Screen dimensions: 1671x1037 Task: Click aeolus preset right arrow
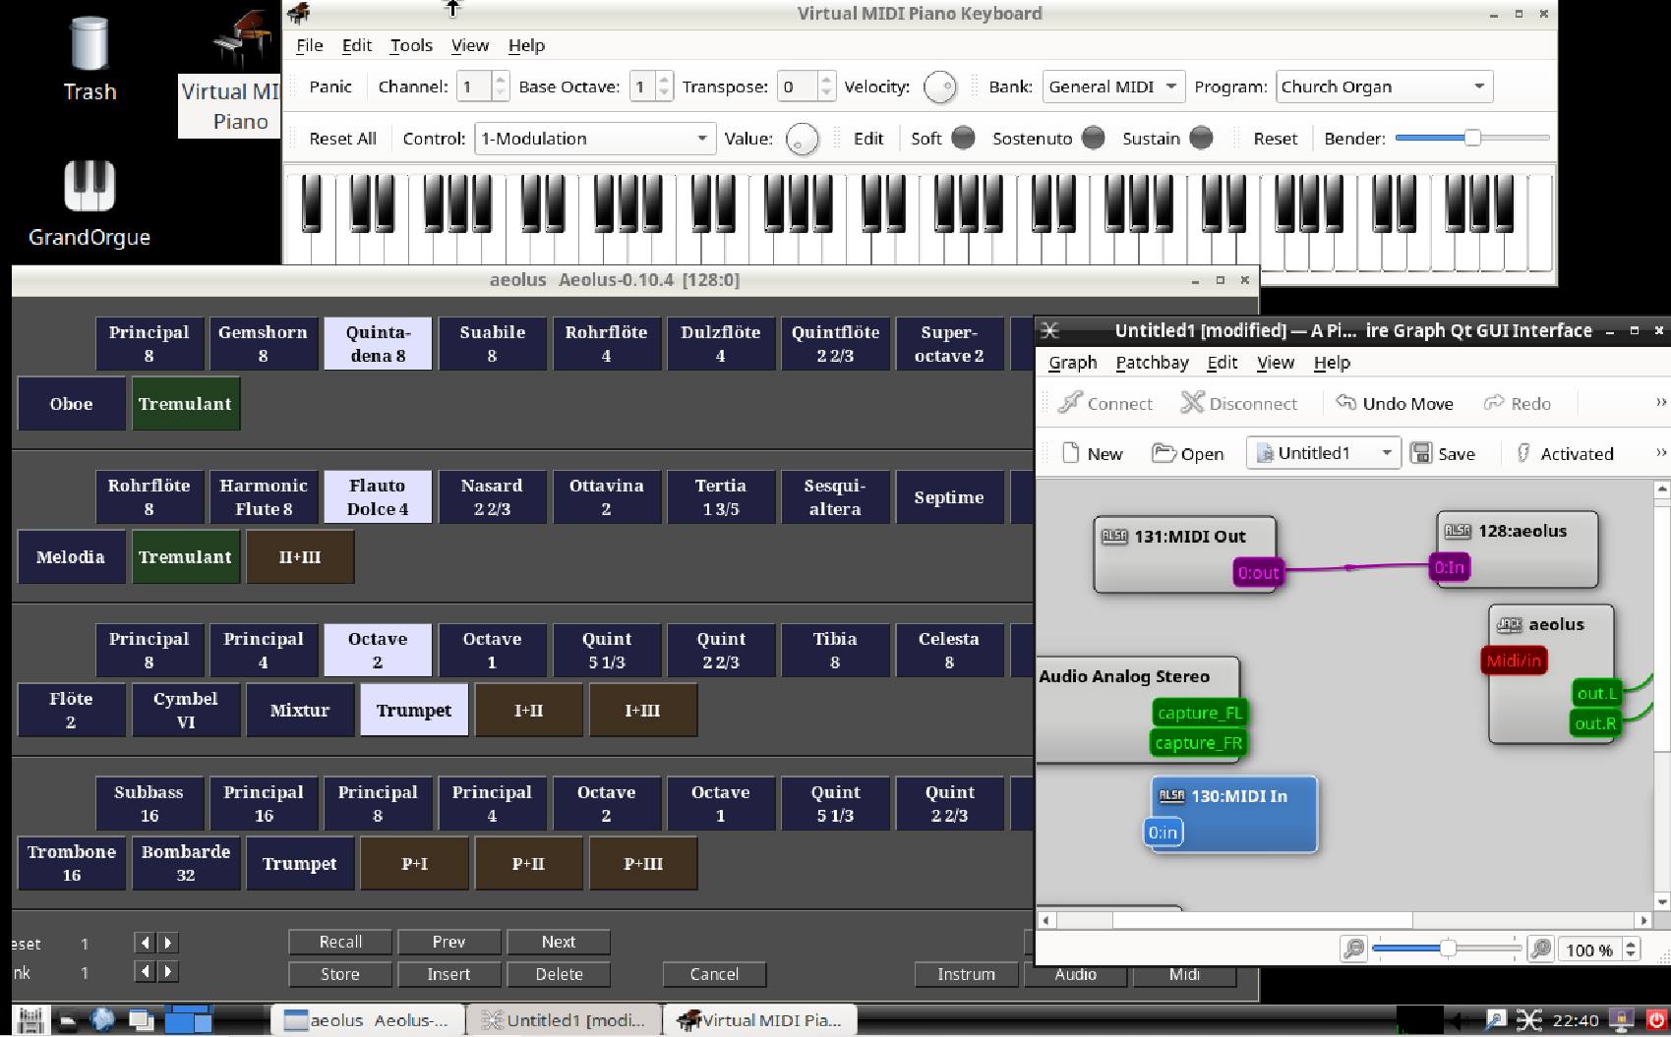168,943
